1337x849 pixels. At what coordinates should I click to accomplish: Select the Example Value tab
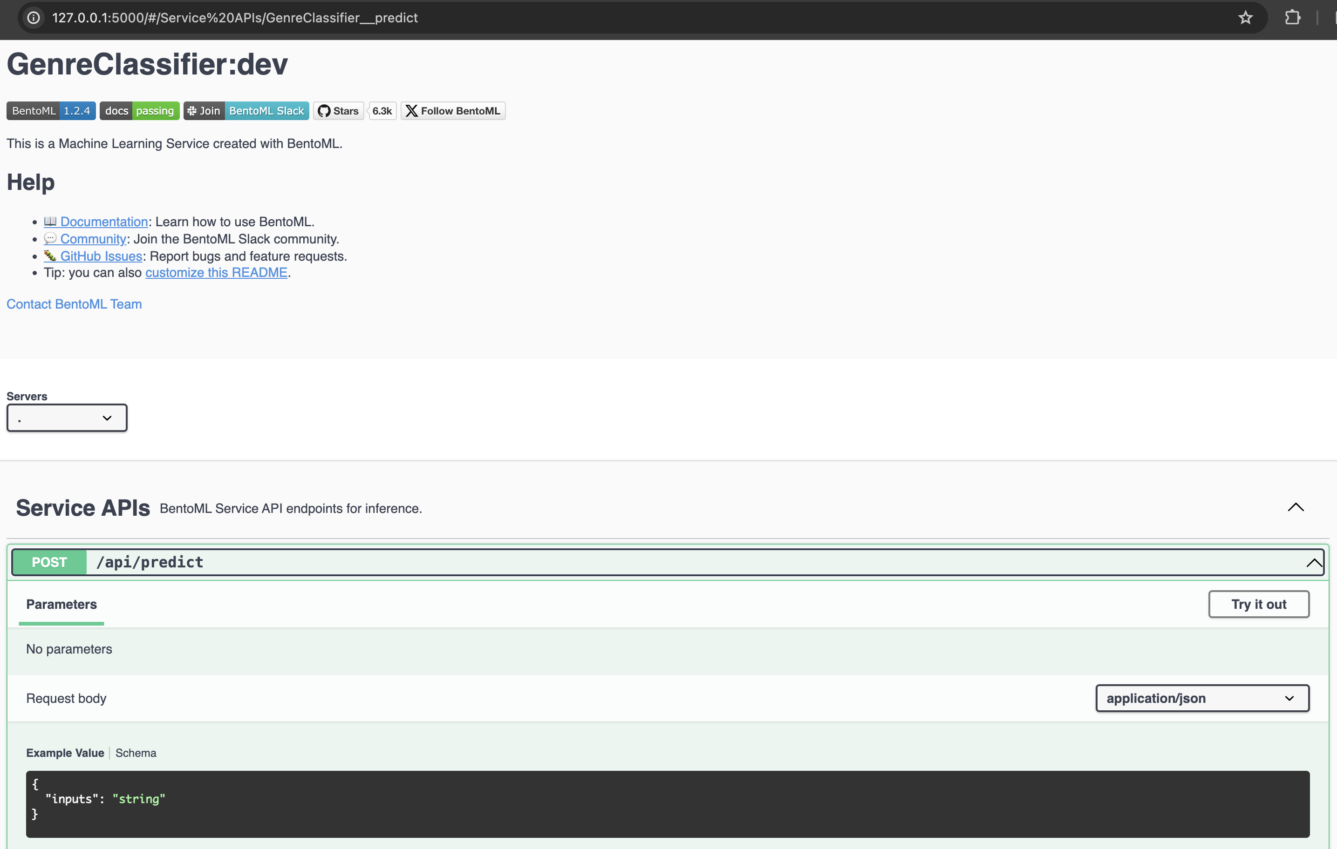pos(65,753)
